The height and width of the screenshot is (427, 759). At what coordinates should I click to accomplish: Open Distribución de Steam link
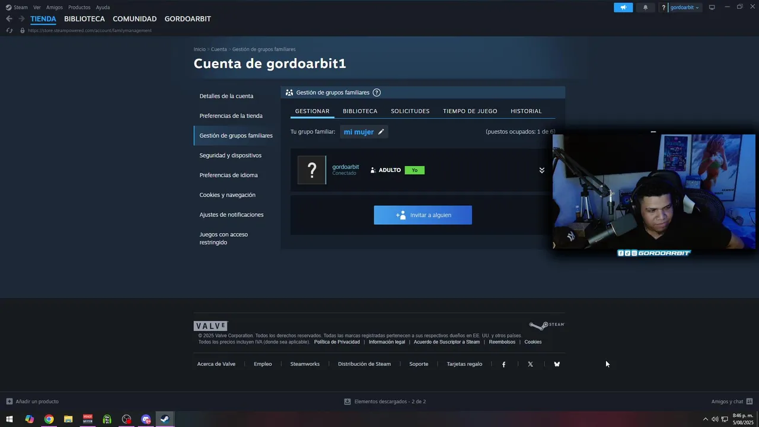[364, 364]
